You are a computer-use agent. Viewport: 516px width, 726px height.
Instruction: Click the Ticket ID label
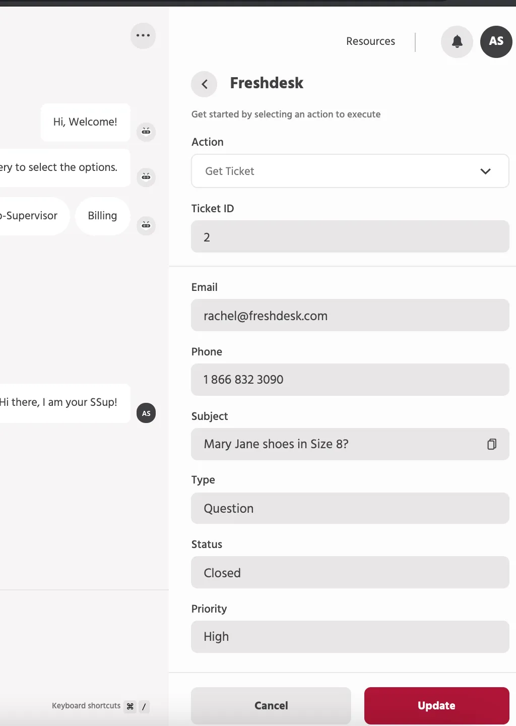click(x=213, y=209)
